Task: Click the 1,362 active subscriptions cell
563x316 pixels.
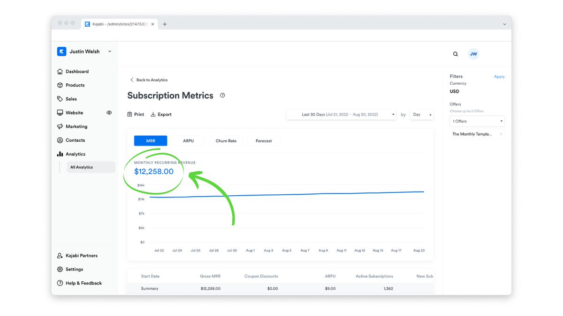Action: point(388,288)
